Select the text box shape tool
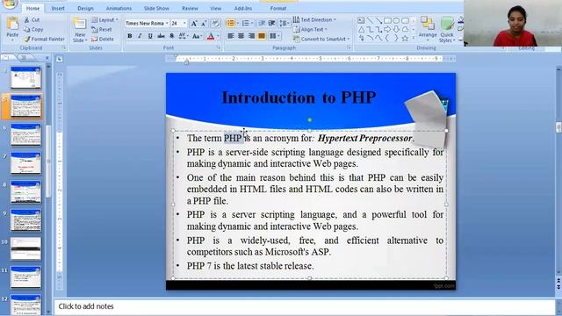Viewport: 562px width, 316px height. point(361,20)
